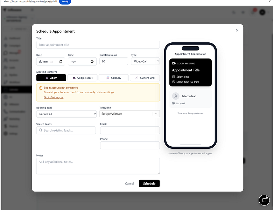Screen dimensions: 273x210
Task: Click the user avatar in top bar
Action: point(262,12)
